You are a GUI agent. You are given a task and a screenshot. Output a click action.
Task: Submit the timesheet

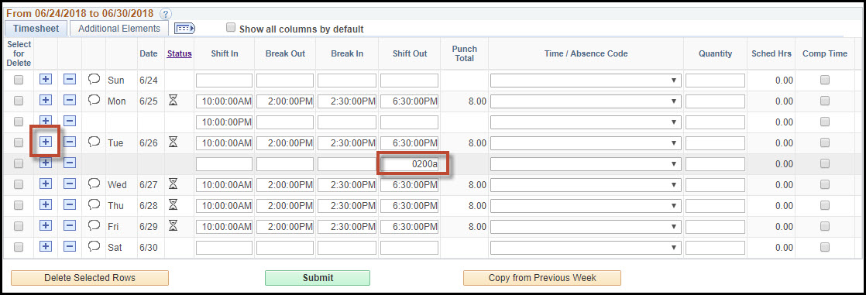(x=318, y=278)
